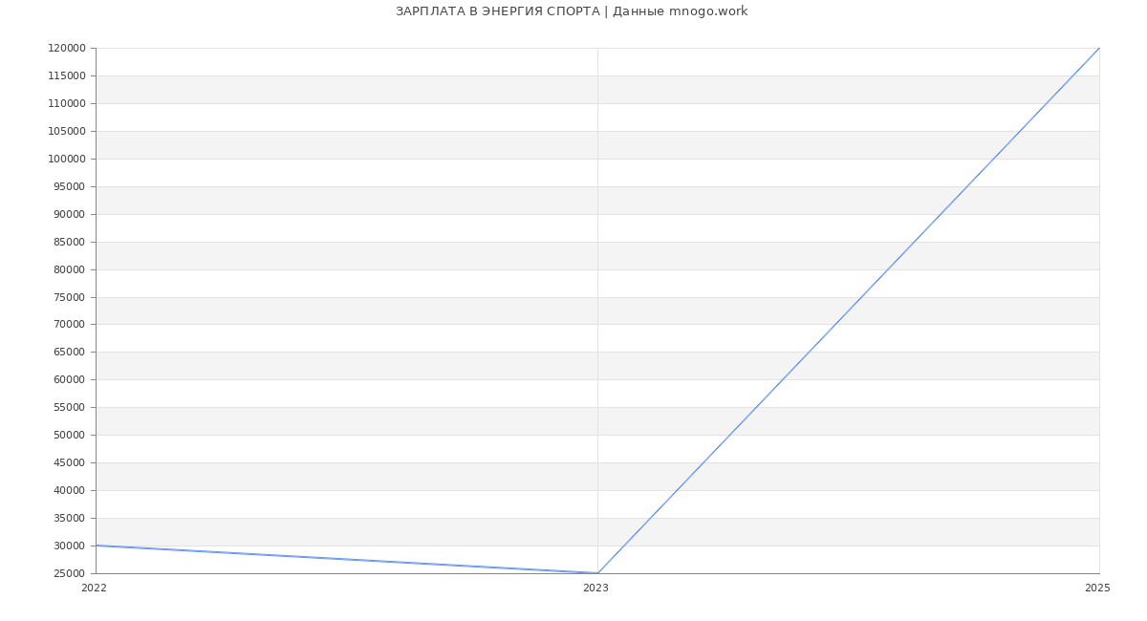Click the line's 2023 data point at 25000
The height and width of the screenshot is (621, 1147).
[597, 573]
